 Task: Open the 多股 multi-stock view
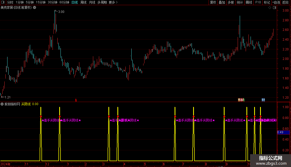coord(231,2)
